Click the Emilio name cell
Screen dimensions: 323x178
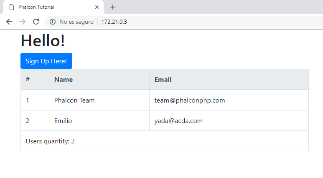click(63, 121)
